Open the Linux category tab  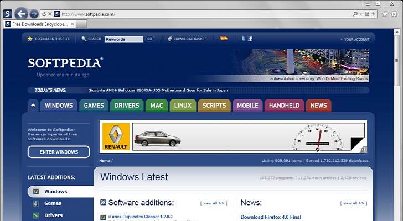(x=183, y=106)
